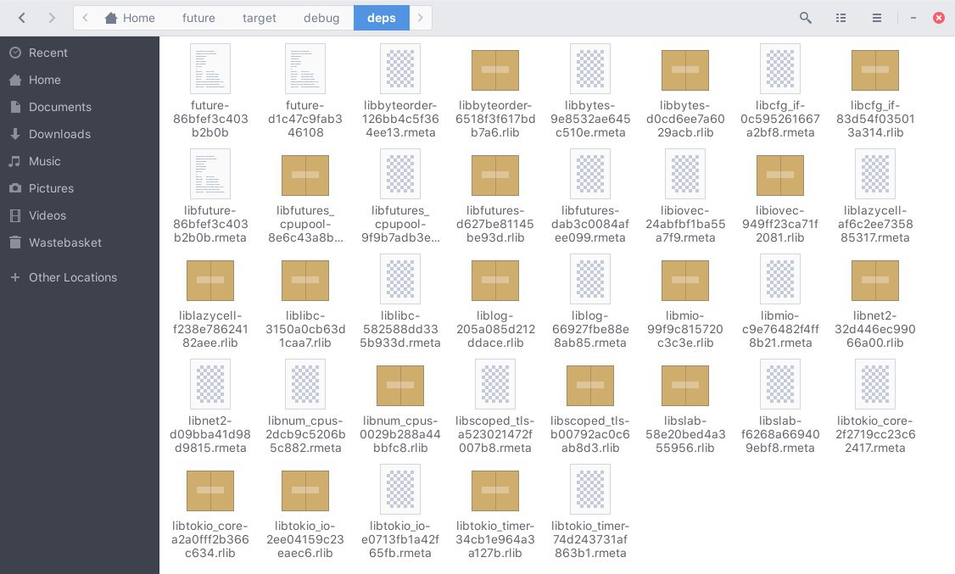Switch to list view icon
Image resolution: width=955 pixels, height=574 pixels.
coord(841,18)
